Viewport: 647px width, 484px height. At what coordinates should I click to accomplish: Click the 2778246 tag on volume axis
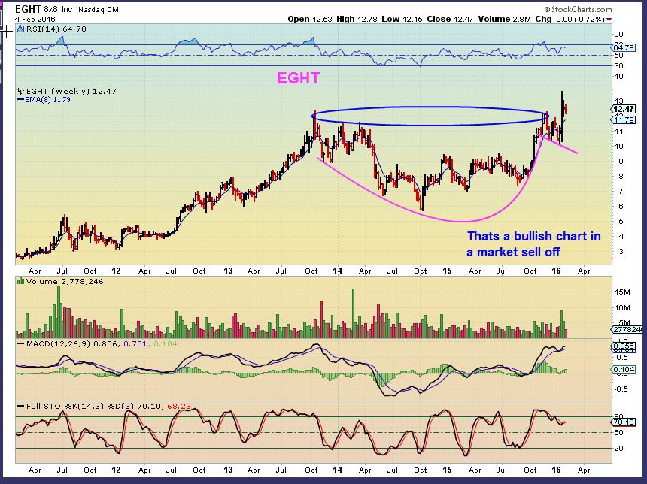point(627,330)
